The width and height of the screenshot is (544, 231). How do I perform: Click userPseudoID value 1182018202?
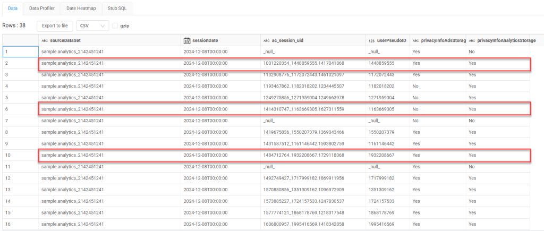[381, 86]
